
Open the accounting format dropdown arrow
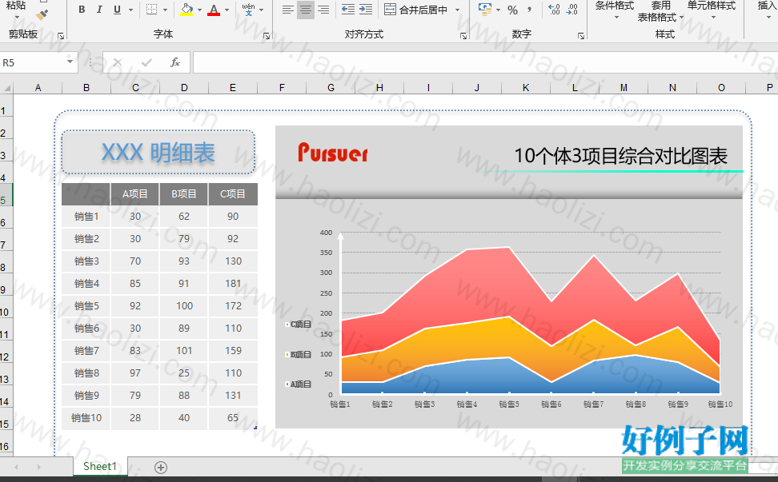click(x=498, y=10)
